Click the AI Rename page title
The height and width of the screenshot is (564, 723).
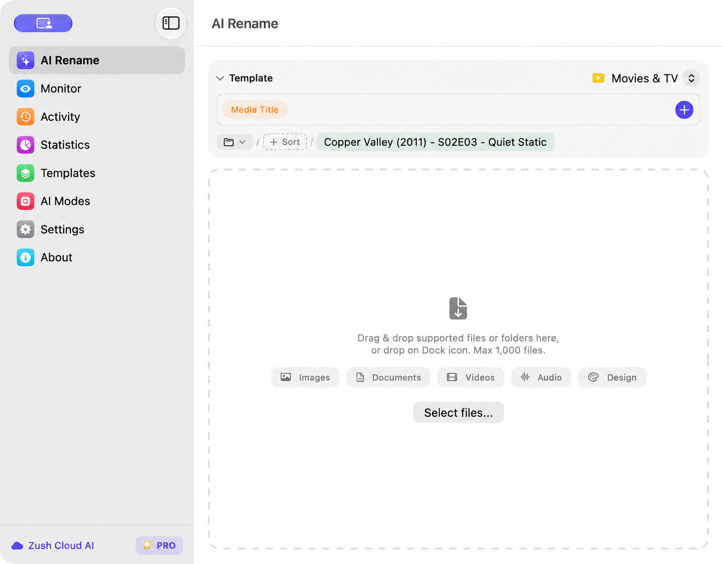click(245, 23)
